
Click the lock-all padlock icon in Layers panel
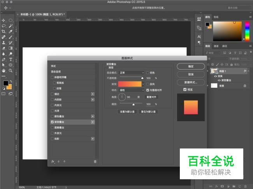click(231, 64)
